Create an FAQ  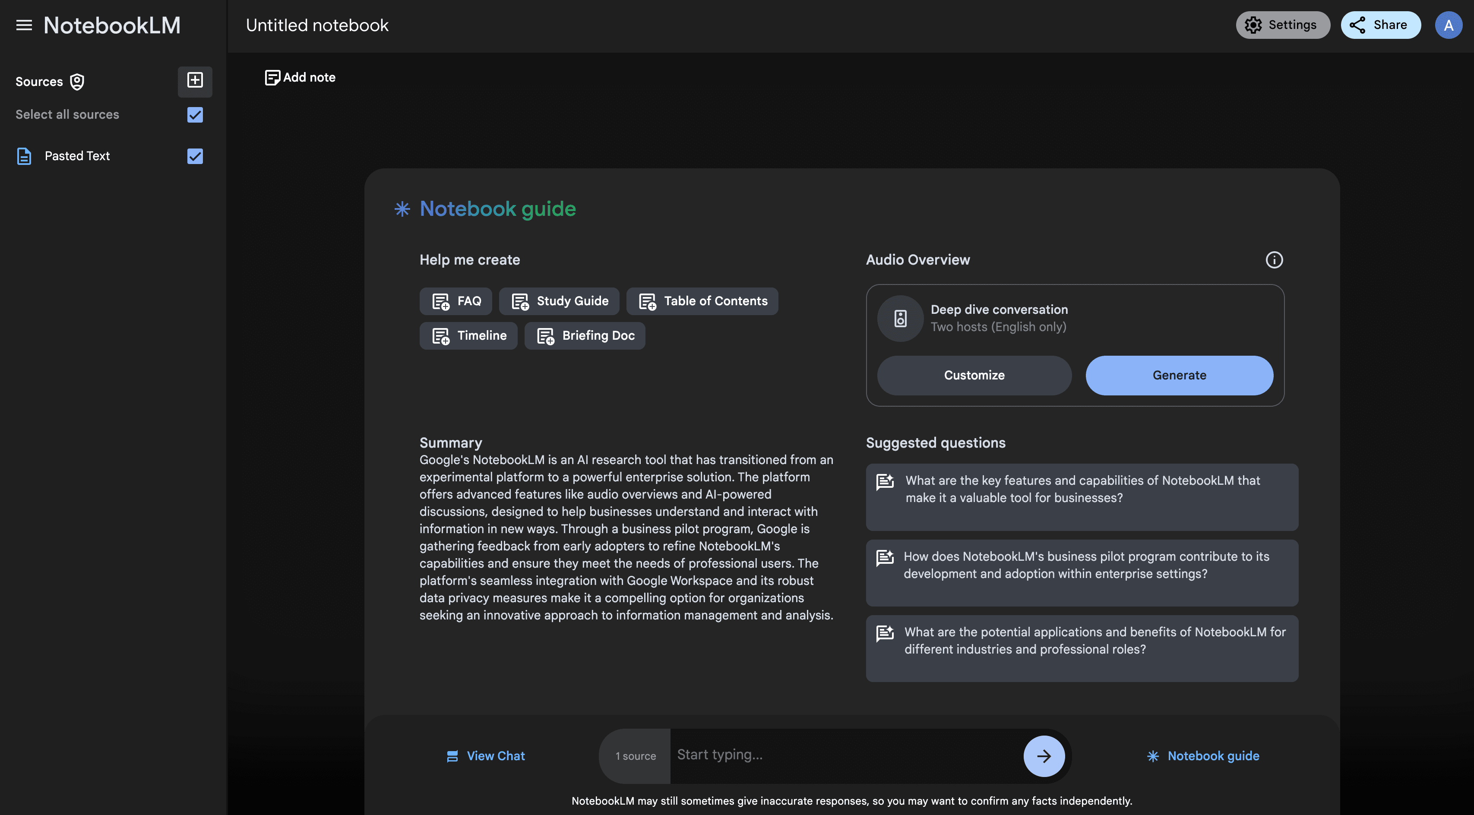(x=455, y=301)
